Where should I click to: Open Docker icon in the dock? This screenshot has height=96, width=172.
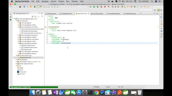click(x=61, y=93)
